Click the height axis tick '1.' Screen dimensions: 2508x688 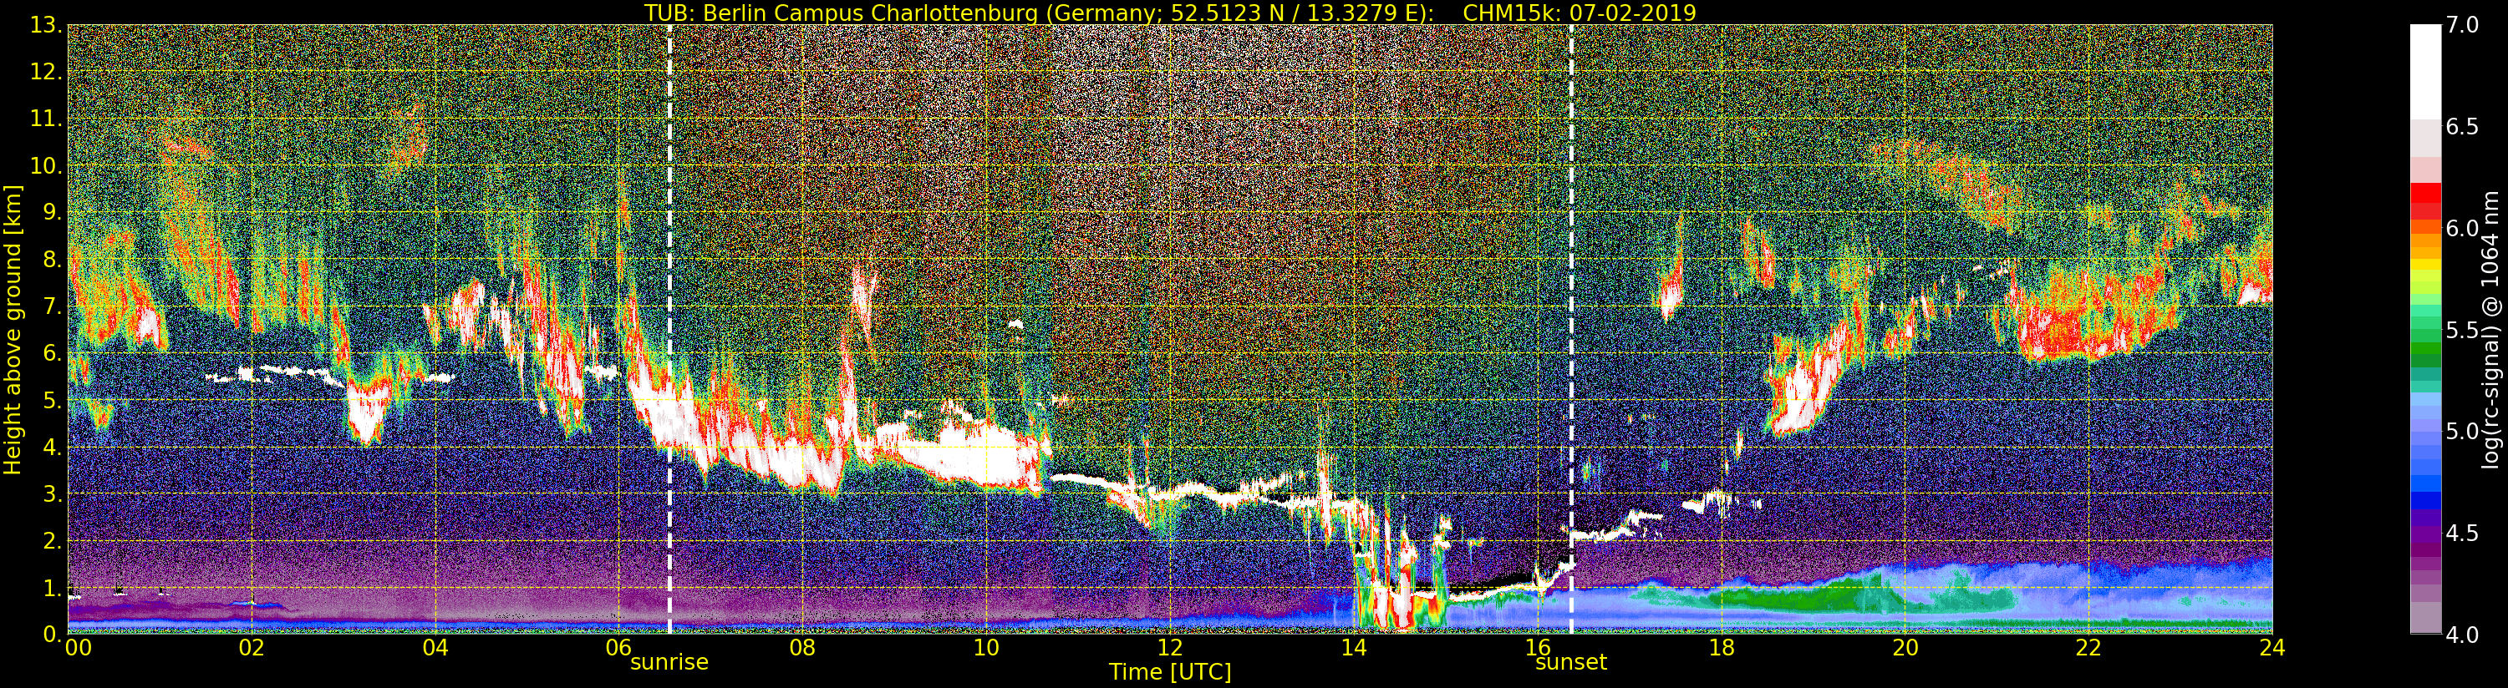tap(53, 587)
